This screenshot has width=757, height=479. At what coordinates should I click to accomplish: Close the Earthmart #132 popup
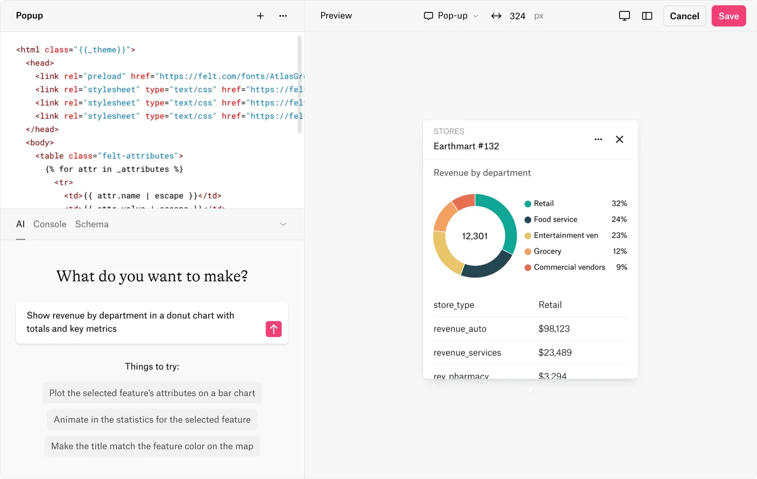(x=620, y=139)
